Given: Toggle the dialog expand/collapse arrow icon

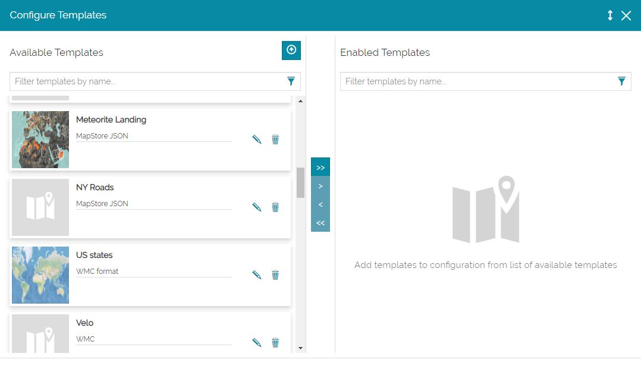Looking at the screenshot, I should click(609, 15).
